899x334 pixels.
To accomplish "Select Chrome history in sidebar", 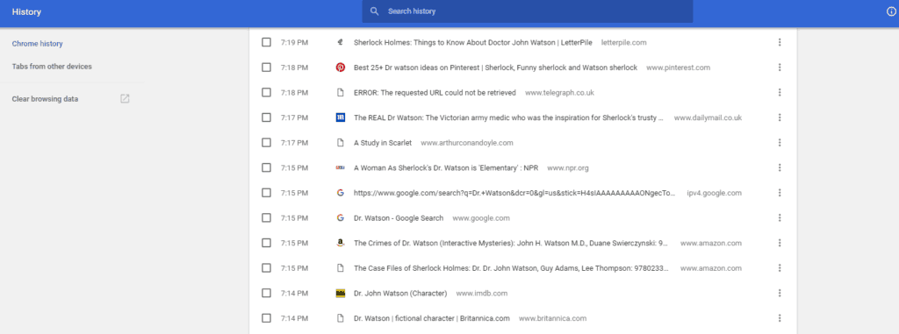I will 37,44.
